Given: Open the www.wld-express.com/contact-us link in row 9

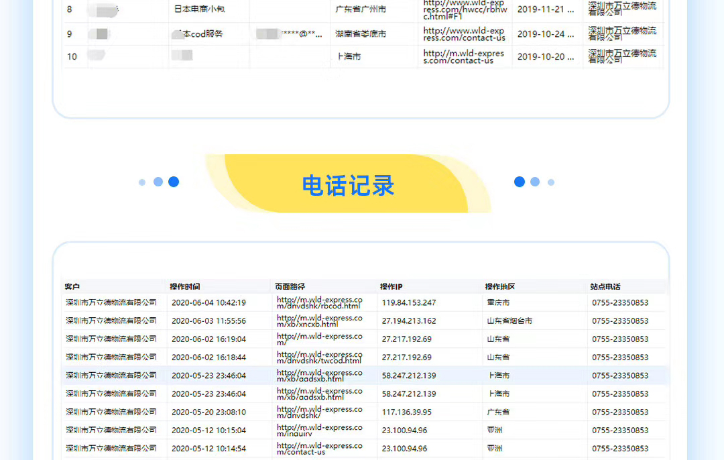Looking at the screenshot, I should coord(464,34).
